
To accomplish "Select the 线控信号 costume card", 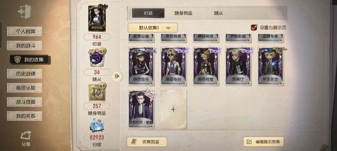I will (141, 66).
